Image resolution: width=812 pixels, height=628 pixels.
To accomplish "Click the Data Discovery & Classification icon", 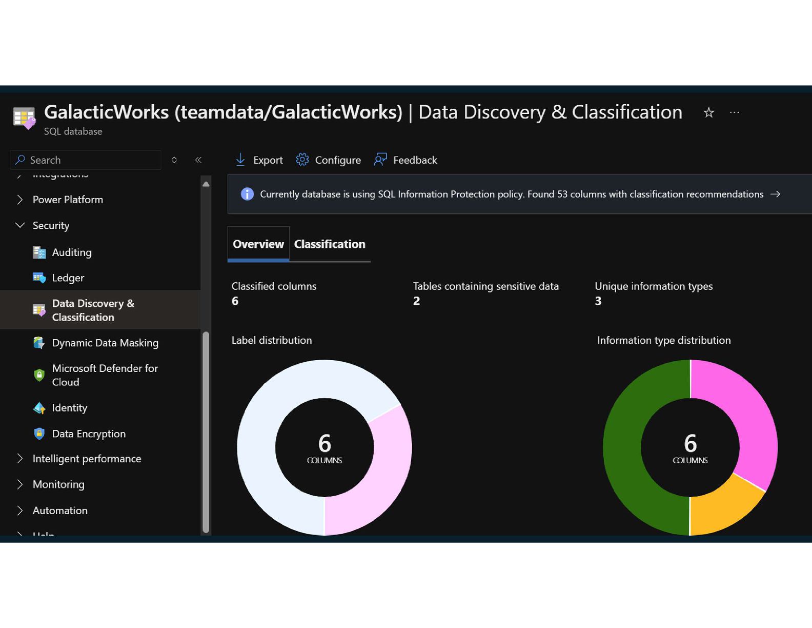I will [x=39, y=310].
